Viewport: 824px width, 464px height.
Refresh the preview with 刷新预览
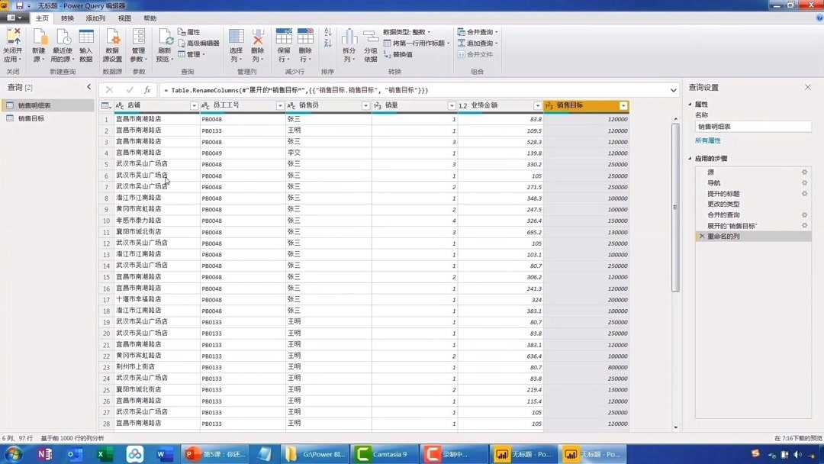point(166,44)
